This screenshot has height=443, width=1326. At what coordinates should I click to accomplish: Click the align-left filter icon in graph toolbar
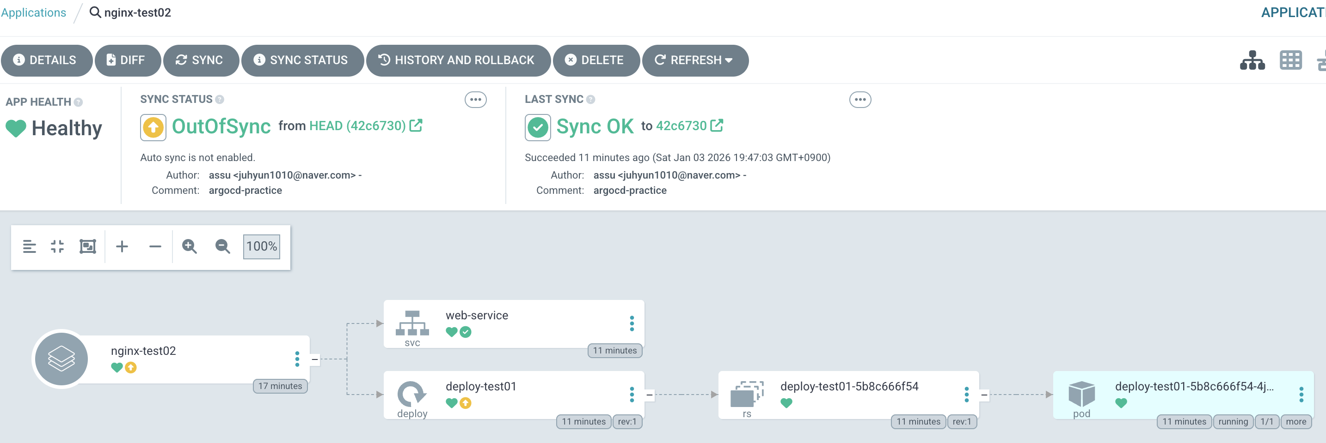29,247
